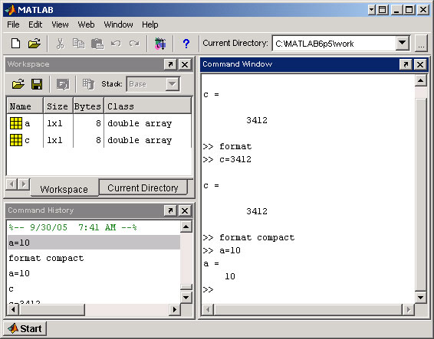434x339 pixels.
Task: Undo the last action with the undo arrow
Action: click(116, 44)
